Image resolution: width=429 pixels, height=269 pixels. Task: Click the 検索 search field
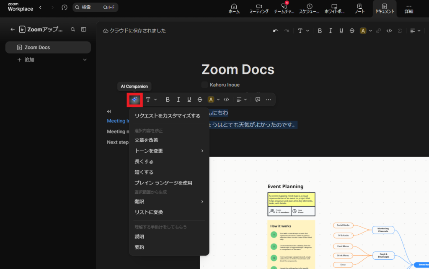(95, 8)
